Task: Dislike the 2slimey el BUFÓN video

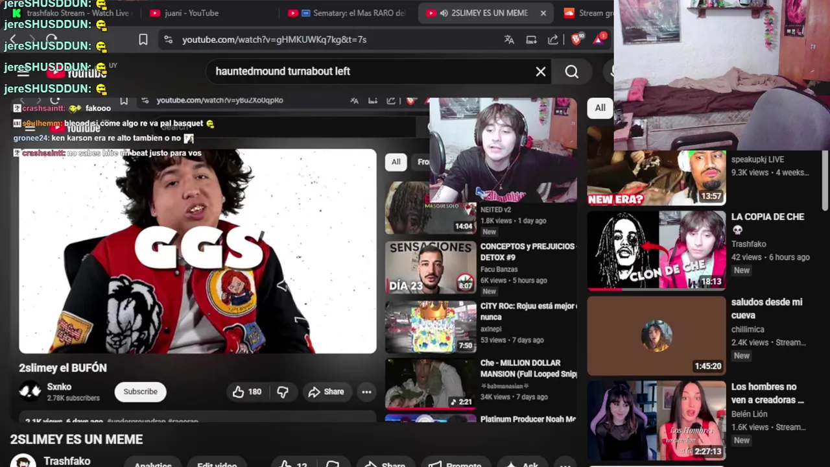Action: [283, 392]
